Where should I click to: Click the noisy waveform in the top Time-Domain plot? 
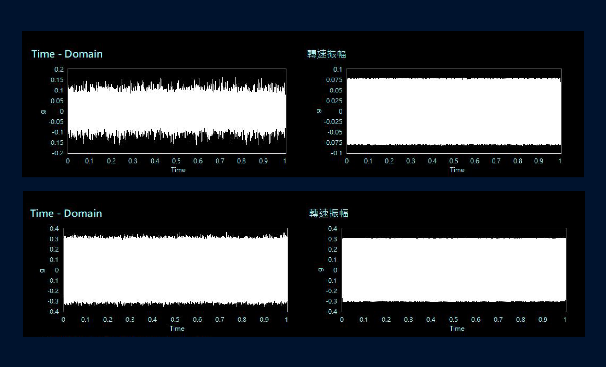pos(177,111)
